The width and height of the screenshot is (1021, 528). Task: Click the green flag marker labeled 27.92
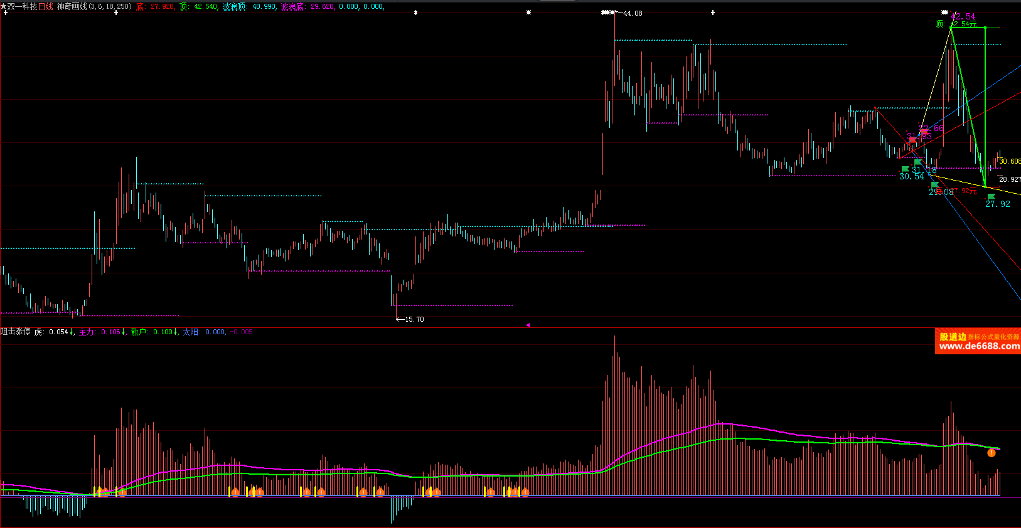click(991, 197)
